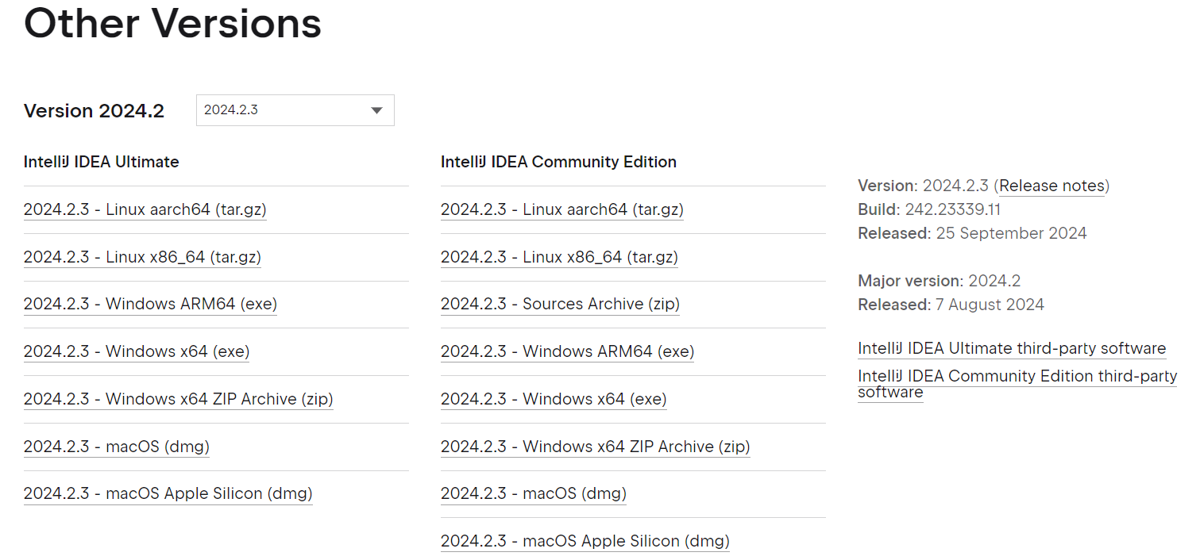Viewport: 1200px width, 560px height.
Task: Download Ultimate Linux aarch64 tar.gz
Action: click(145, 209)
